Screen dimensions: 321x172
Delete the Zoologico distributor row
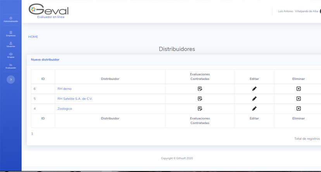tap(299, 109)
